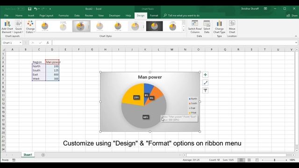Viewport: 299px width, 168px height.
Task: Open the Home tab
Action: (x=19, y=15)
